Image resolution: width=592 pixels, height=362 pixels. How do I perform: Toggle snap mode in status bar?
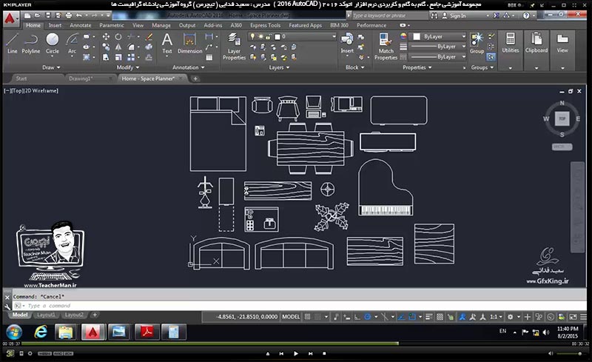317,317
